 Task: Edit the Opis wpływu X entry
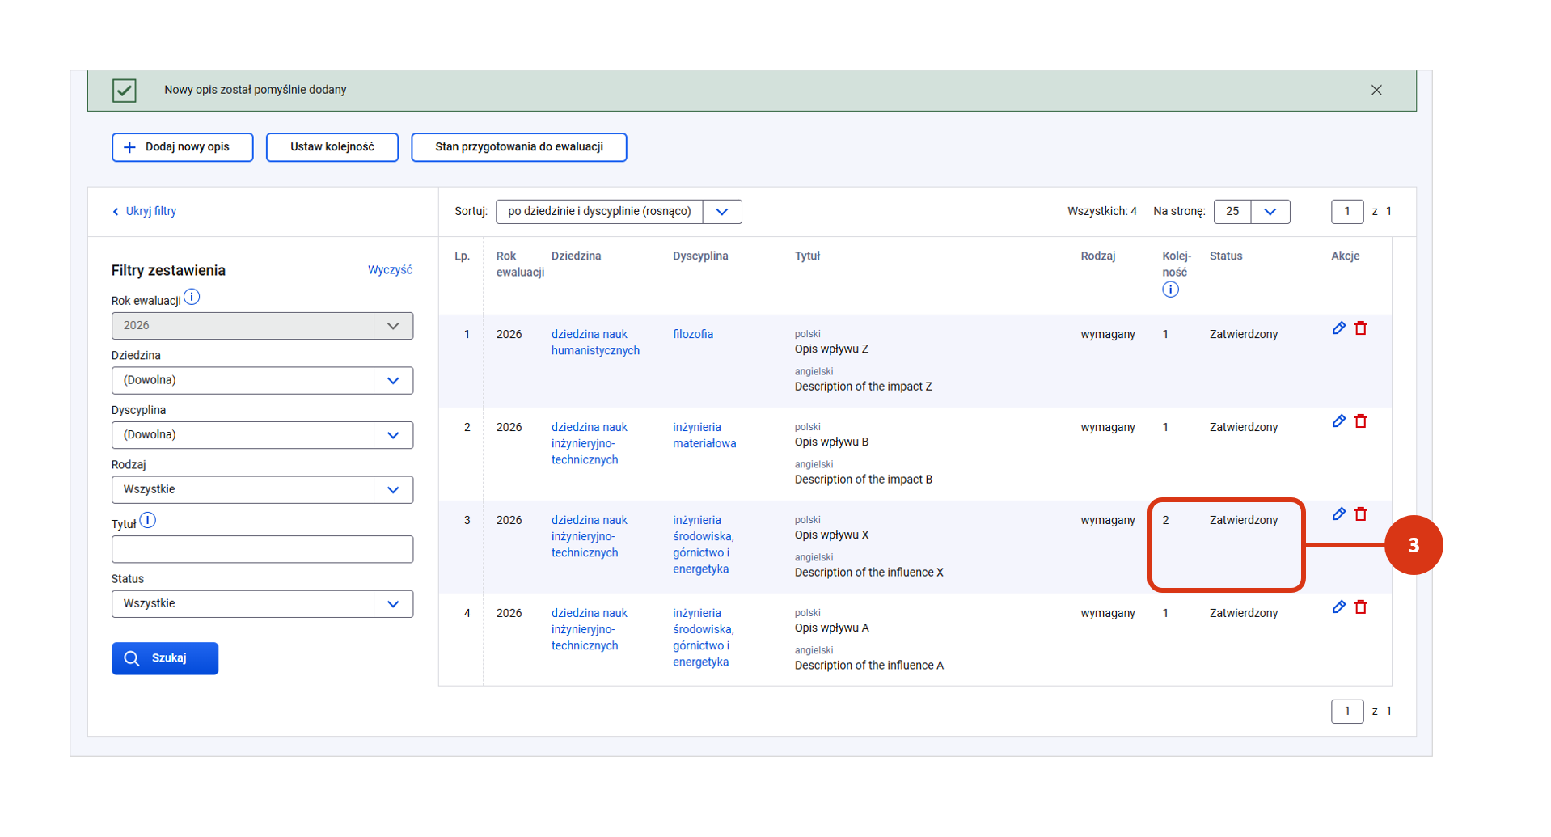tap(1338, 514)
